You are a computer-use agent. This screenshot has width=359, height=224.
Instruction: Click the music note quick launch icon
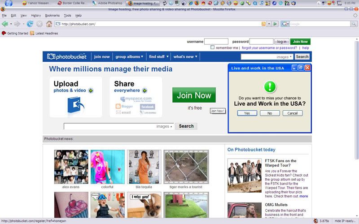pyautogui.click(x=261, y=3)
